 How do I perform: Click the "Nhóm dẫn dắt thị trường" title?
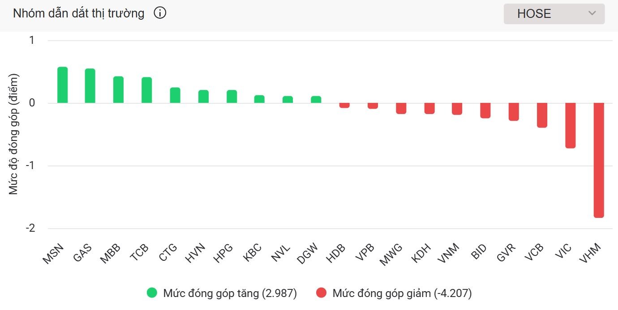point(79,13)
